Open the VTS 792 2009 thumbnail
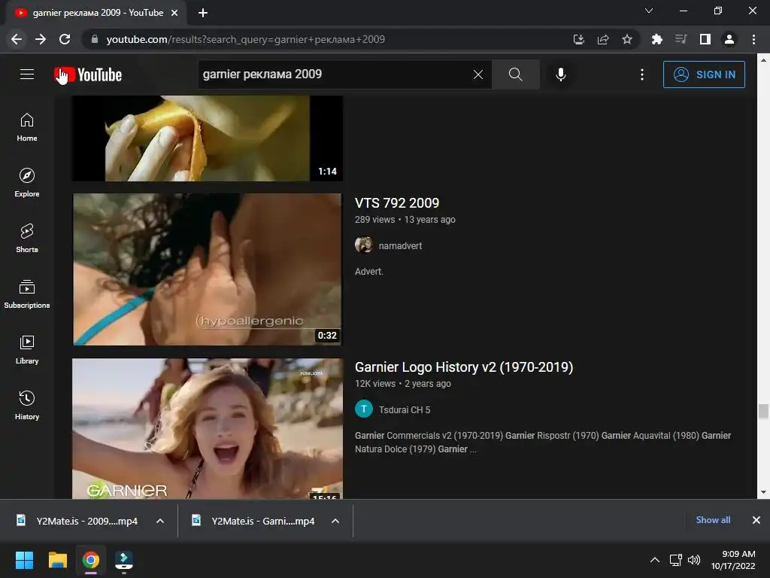 (x=208, y=269)
